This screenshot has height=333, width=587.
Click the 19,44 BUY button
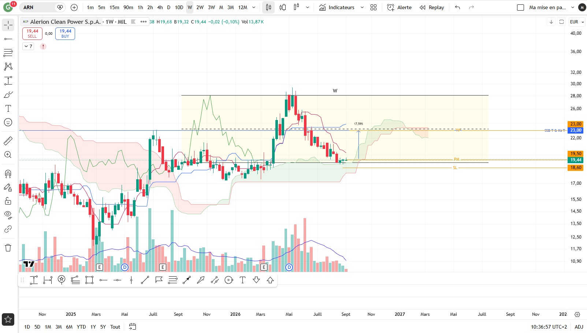[x=66, y=34]
